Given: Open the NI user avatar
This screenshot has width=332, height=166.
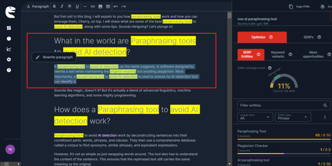Looking at the screenshot, I should tap(10, 149).
